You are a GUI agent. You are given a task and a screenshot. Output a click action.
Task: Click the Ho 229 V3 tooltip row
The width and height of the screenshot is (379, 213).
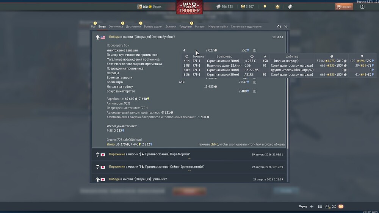point(278,70)
